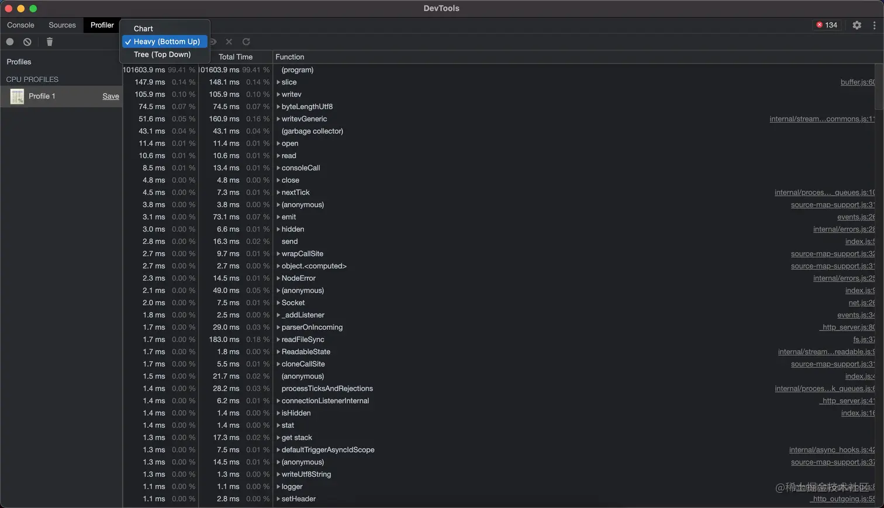Expand the NodeError function row
This screenshot has width=884, height=508.
click(278, 279)
